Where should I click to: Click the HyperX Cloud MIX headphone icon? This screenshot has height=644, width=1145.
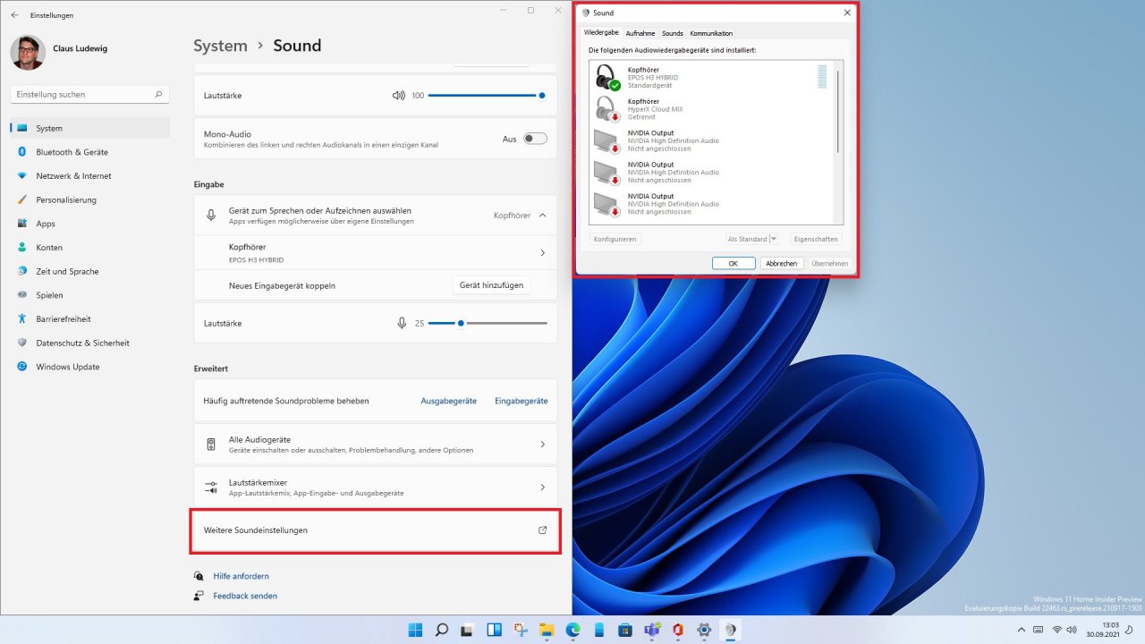coord(607,109)
